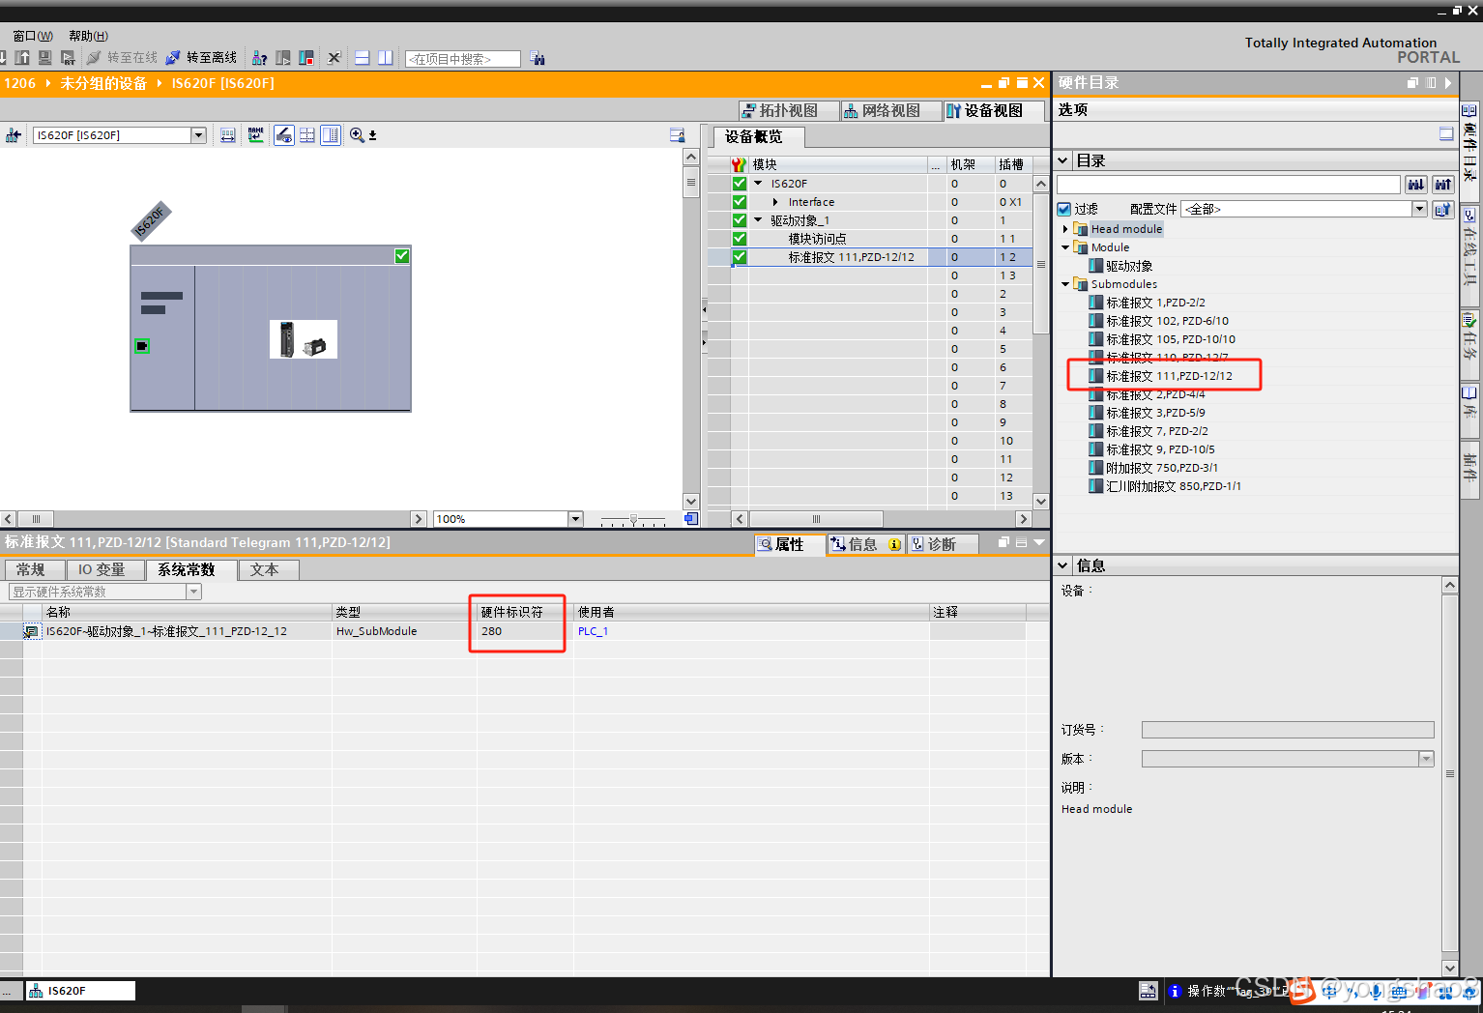Expand the Head module folder
The height and width of the screenshot is (1013, 1483).
[x=1065, y=229]
